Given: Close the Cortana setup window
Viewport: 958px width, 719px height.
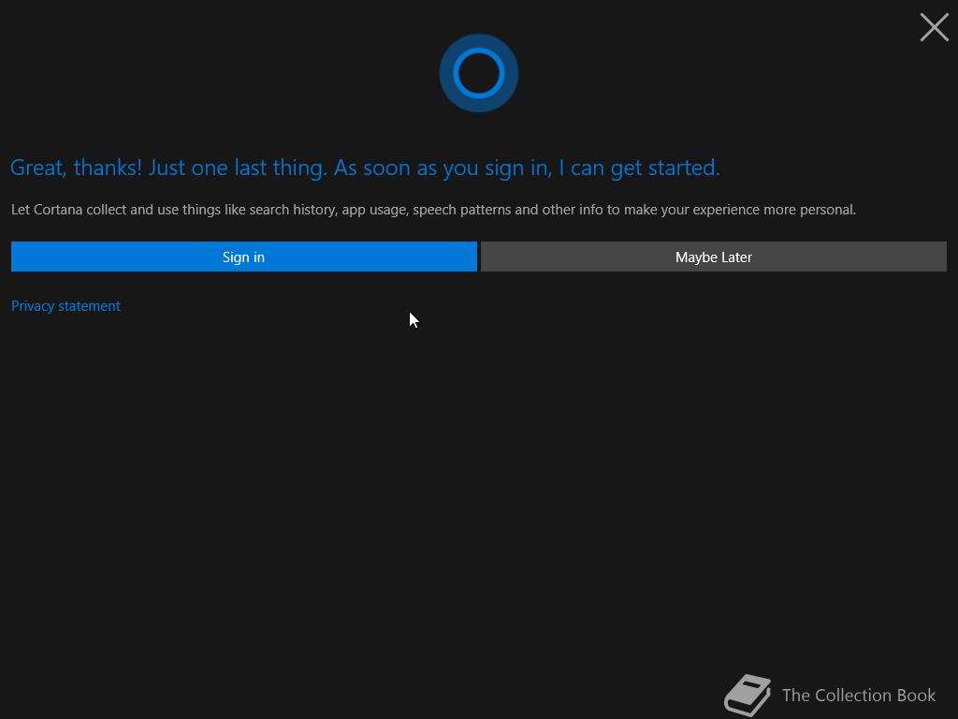Looking at the screenshot, I should (x=935, y=27).
